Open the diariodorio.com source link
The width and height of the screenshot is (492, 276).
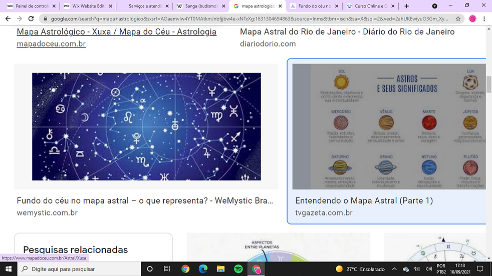(268, 44)
